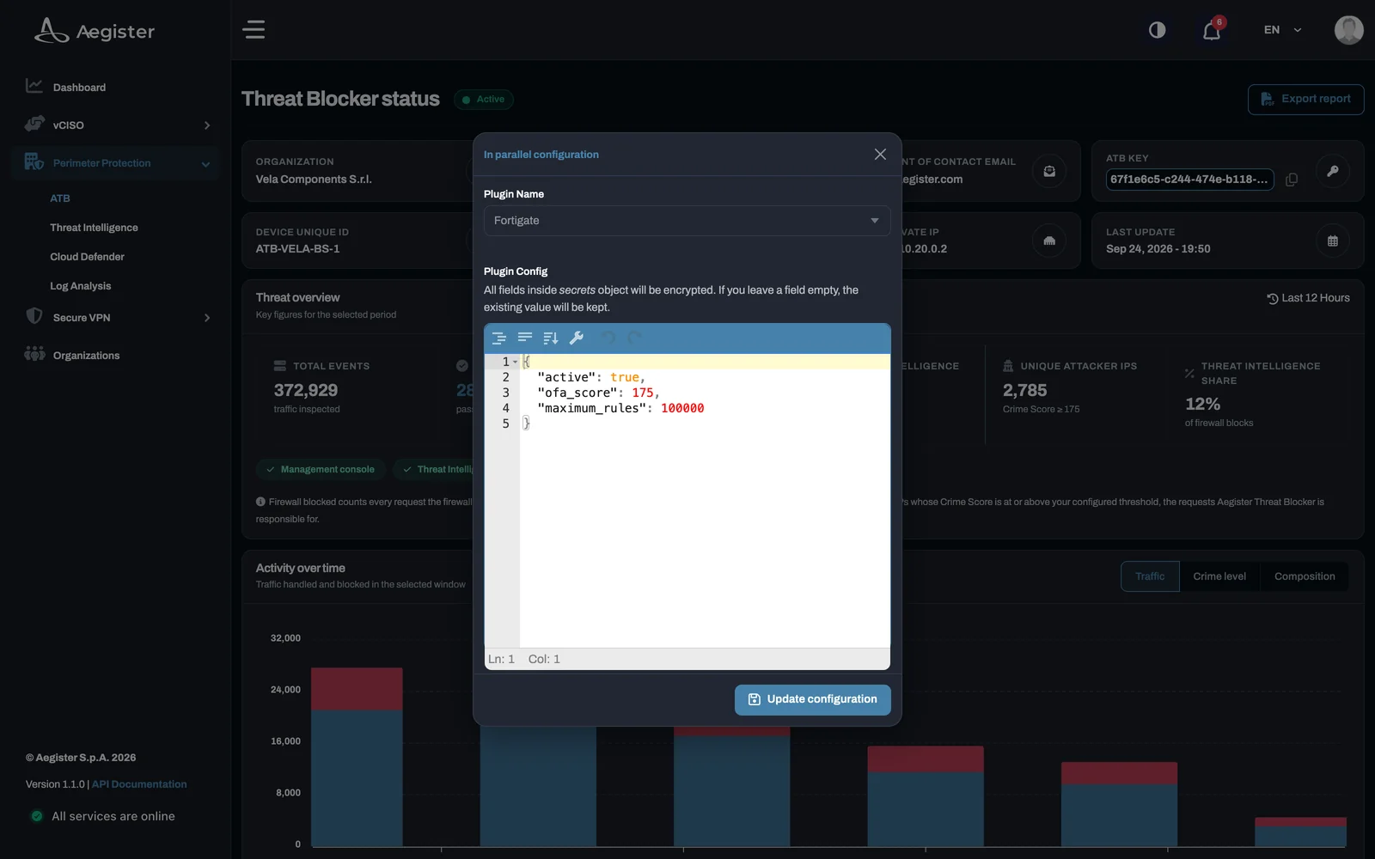
Task: Open the EN language dropdown
Action: [1282, 30]
